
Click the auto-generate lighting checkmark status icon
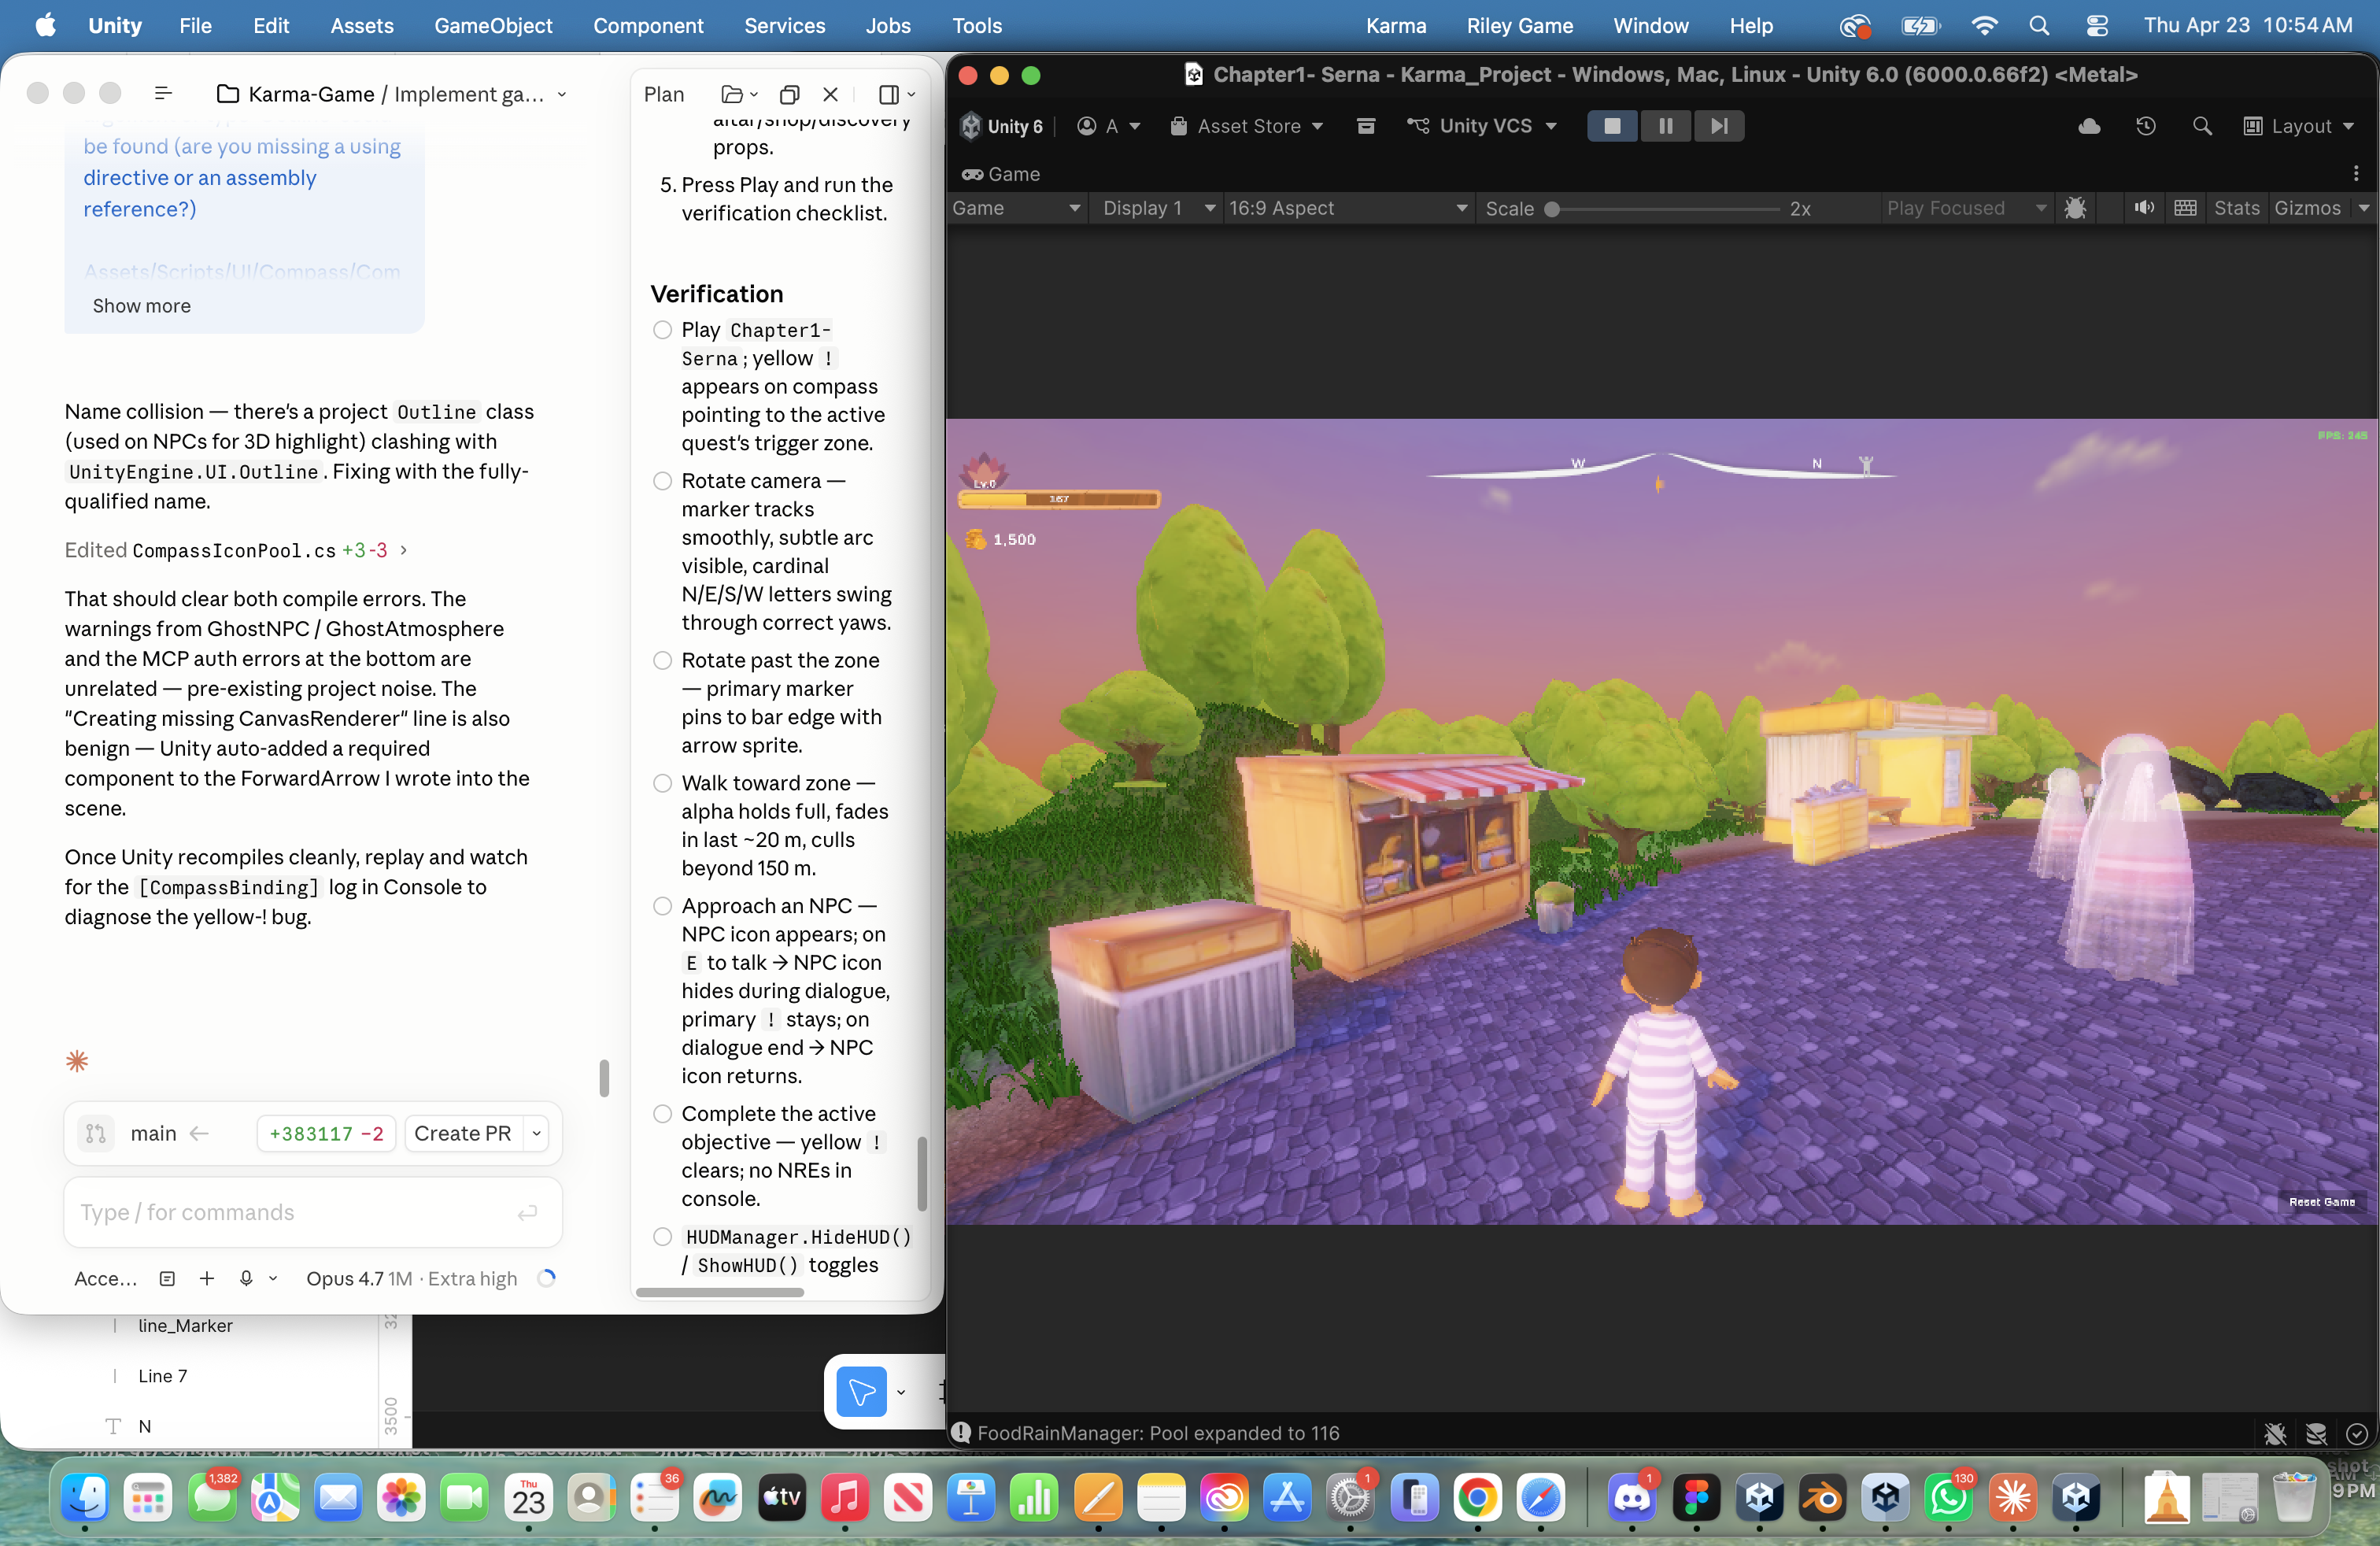tap(2357, 1434)
